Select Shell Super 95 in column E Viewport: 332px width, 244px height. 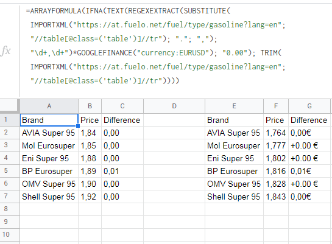[234, 197]
